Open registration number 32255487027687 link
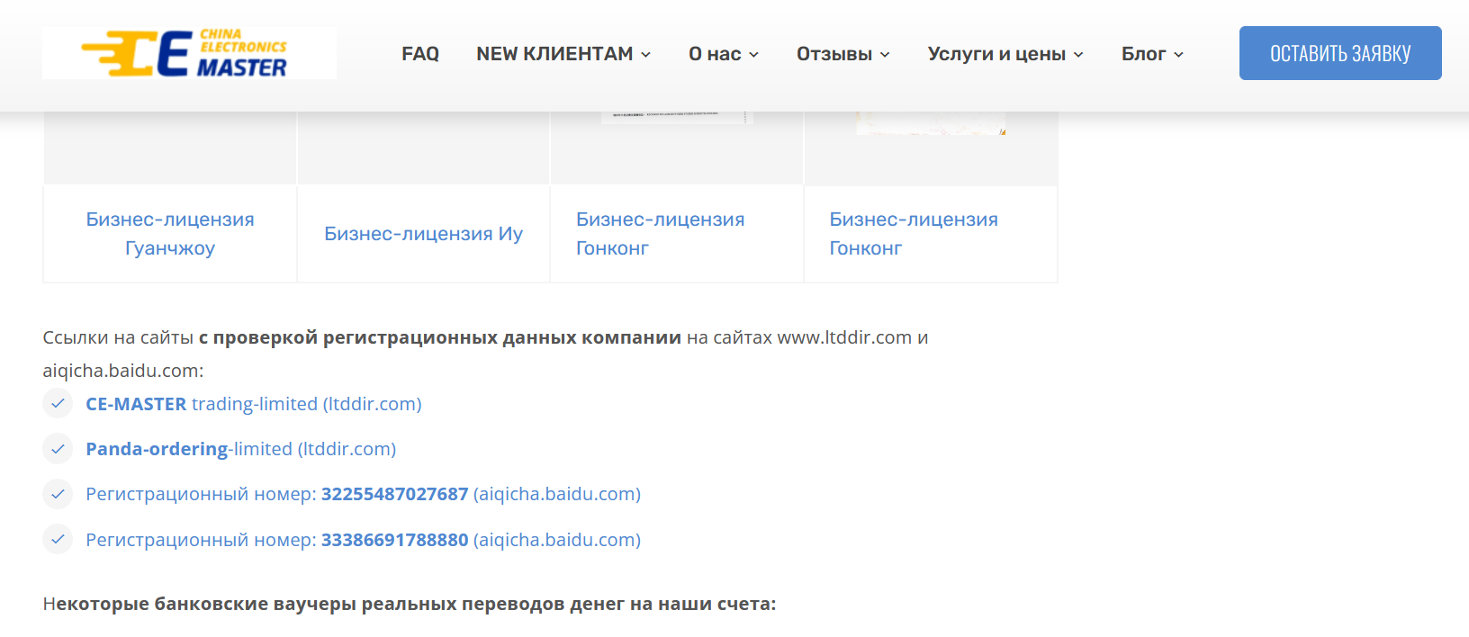 364,494
